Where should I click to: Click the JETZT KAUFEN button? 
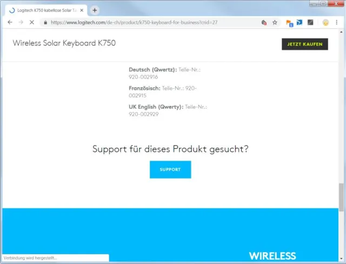pos(305,44)
